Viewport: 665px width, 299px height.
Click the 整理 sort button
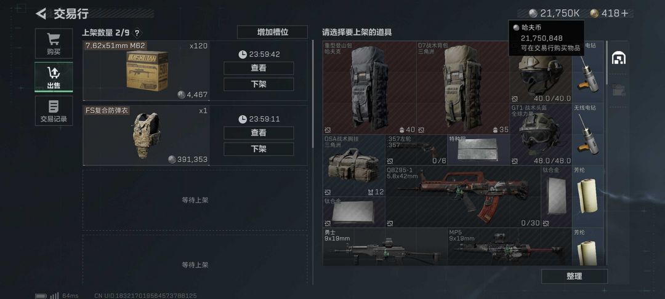pyautogui.click(x=574, y=276)
